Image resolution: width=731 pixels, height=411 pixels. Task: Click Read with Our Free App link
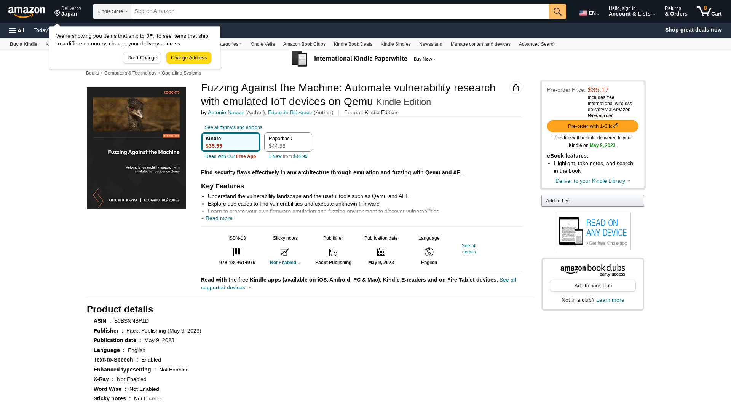tap(231, 156)
